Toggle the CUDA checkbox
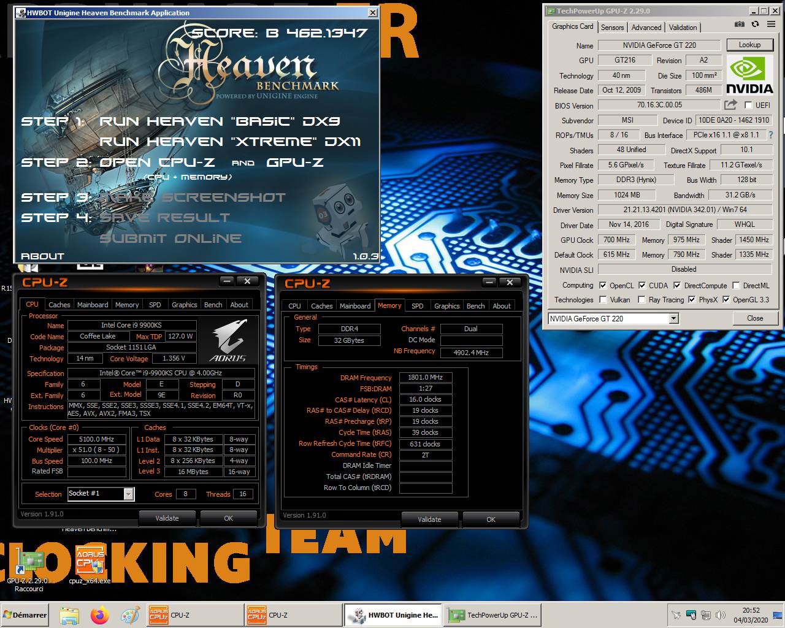 [x=642, y=285]
